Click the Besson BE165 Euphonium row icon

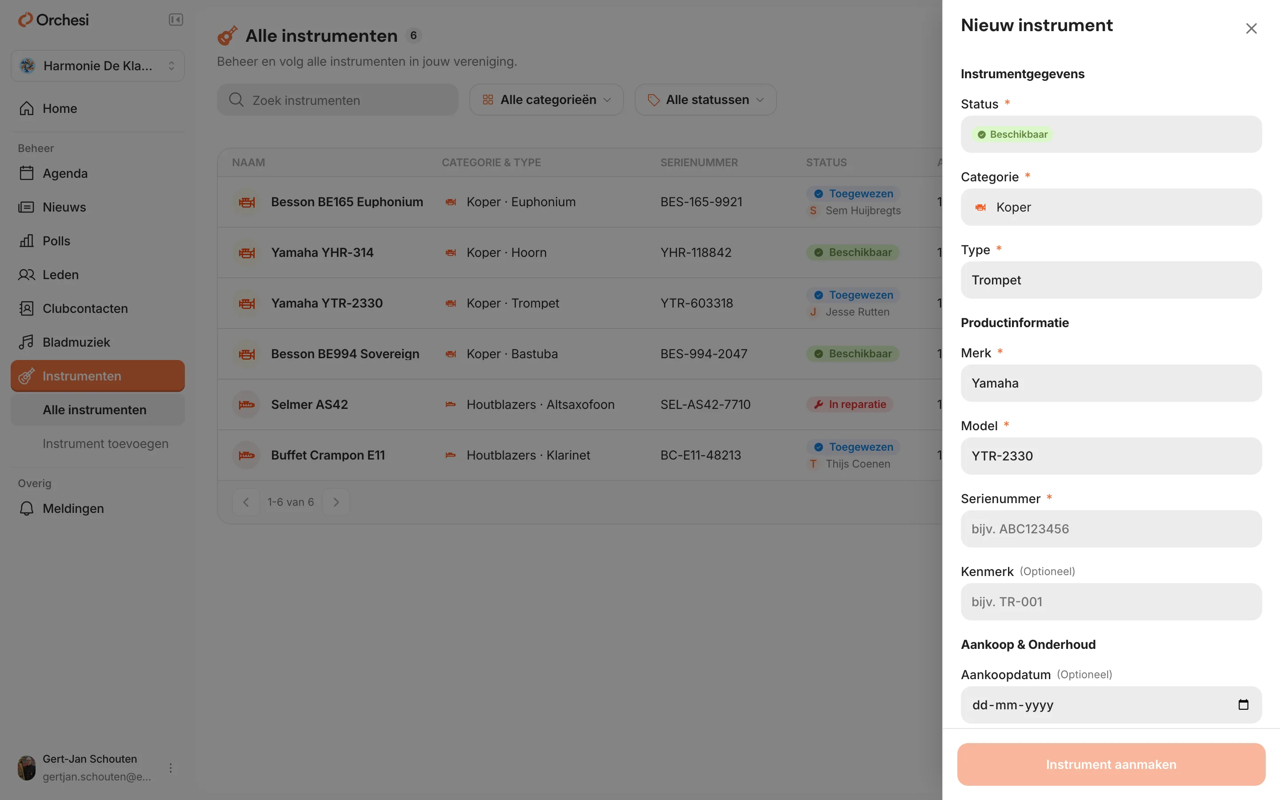pyautogui.click(x=247, y=202)
